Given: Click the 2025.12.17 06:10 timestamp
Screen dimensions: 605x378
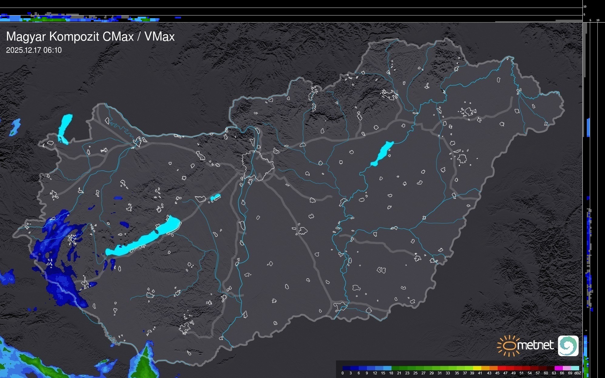Looking at the screenshot, I should tap(34, 50).
